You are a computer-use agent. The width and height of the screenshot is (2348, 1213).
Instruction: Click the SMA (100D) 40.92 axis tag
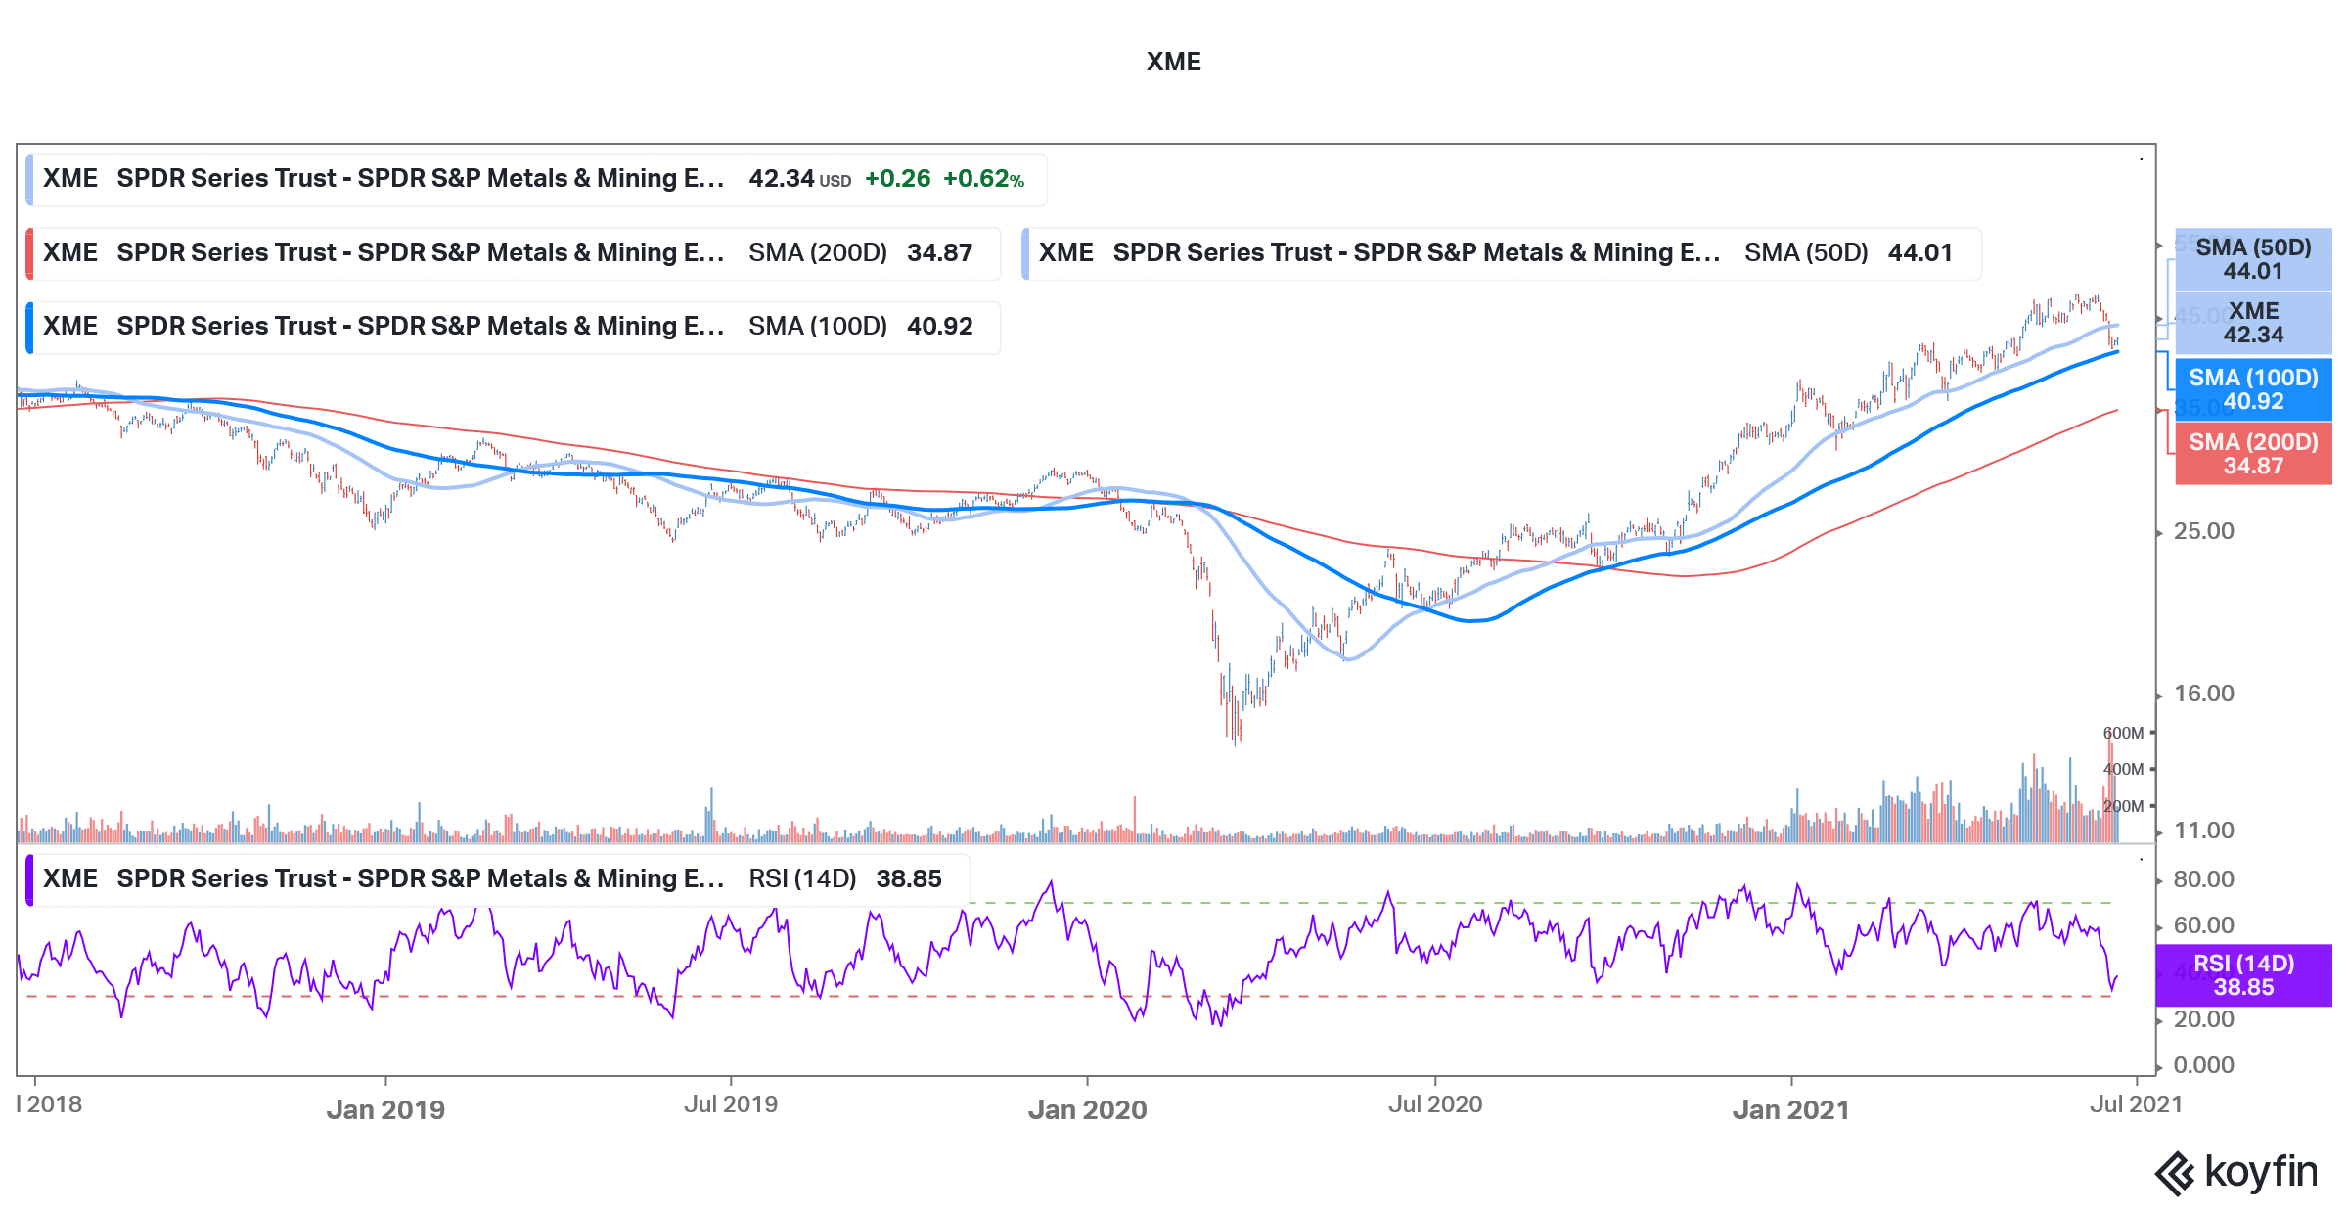coord(2253,389)
